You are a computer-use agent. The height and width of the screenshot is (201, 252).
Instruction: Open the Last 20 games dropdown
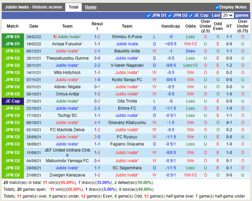[227, 15]
